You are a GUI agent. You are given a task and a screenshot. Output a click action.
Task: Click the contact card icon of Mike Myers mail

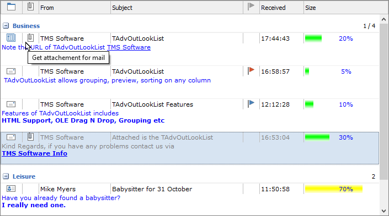pos(11,189)
